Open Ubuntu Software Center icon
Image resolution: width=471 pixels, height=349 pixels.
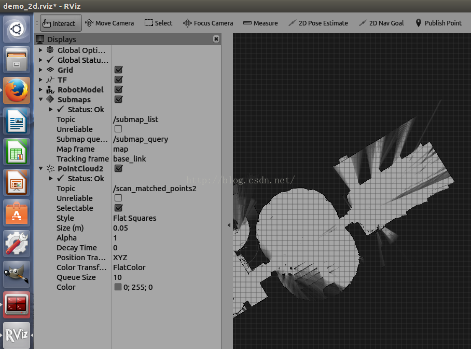[x=17, y=213]
